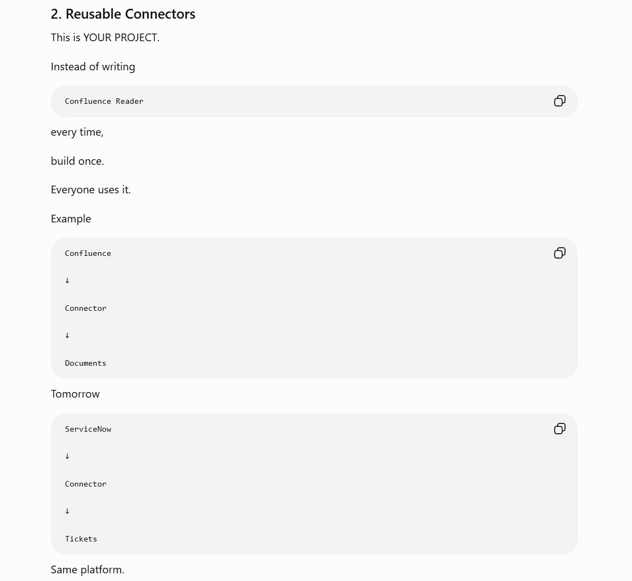
Task: Click the 'ServiceNow' code line
Action: (88, 429)
